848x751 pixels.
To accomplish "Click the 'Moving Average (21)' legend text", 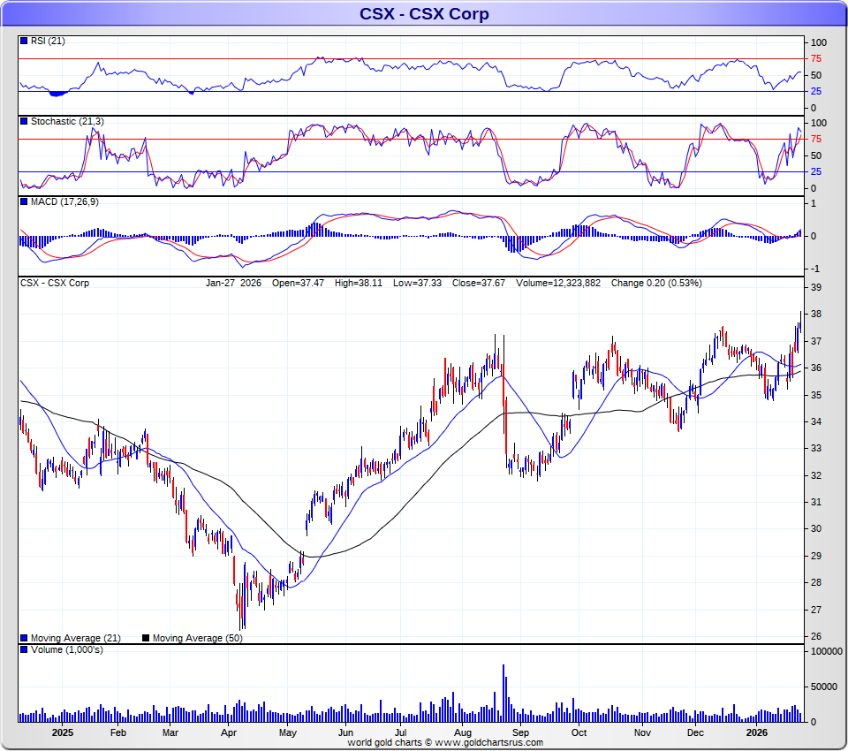I will (76, 639).
